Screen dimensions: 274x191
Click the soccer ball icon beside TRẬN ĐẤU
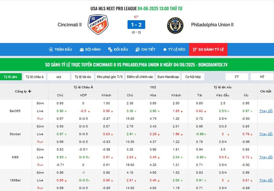pyautogui.click(x=51, y=49)
